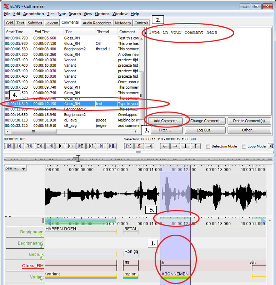This screenshot has width=276, height=285.
Task: Click the Add Comment button
Action: pyautogui.click(x=165, y=121)
